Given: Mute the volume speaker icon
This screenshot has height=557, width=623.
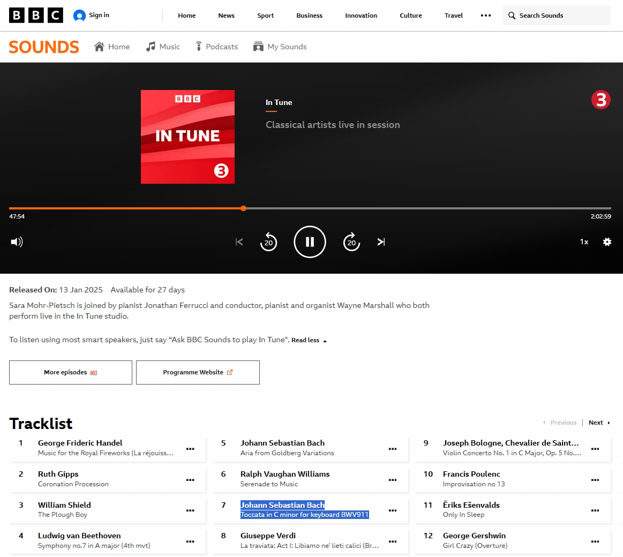Looking at the screenshot, I should (17, 242).
